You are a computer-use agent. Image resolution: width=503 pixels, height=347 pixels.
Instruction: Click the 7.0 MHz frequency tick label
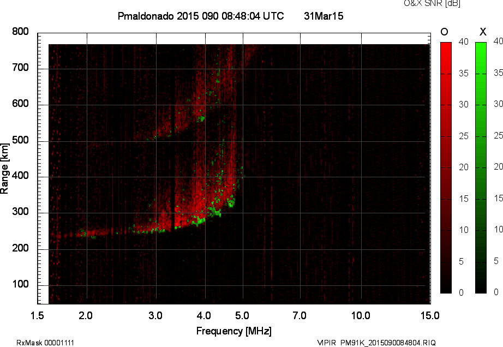click(300, 315)
